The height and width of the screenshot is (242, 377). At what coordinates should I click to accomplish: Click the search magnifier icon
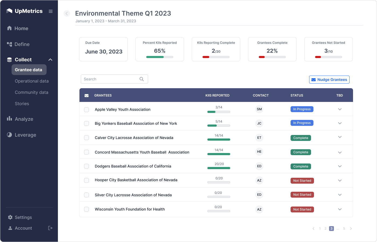pos(142,79)
